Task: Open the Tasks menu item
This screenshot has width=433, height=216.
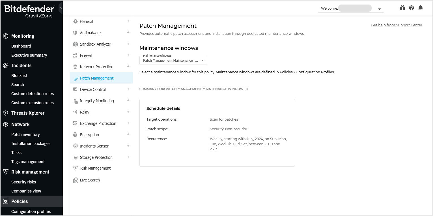Action: point(16,153)
